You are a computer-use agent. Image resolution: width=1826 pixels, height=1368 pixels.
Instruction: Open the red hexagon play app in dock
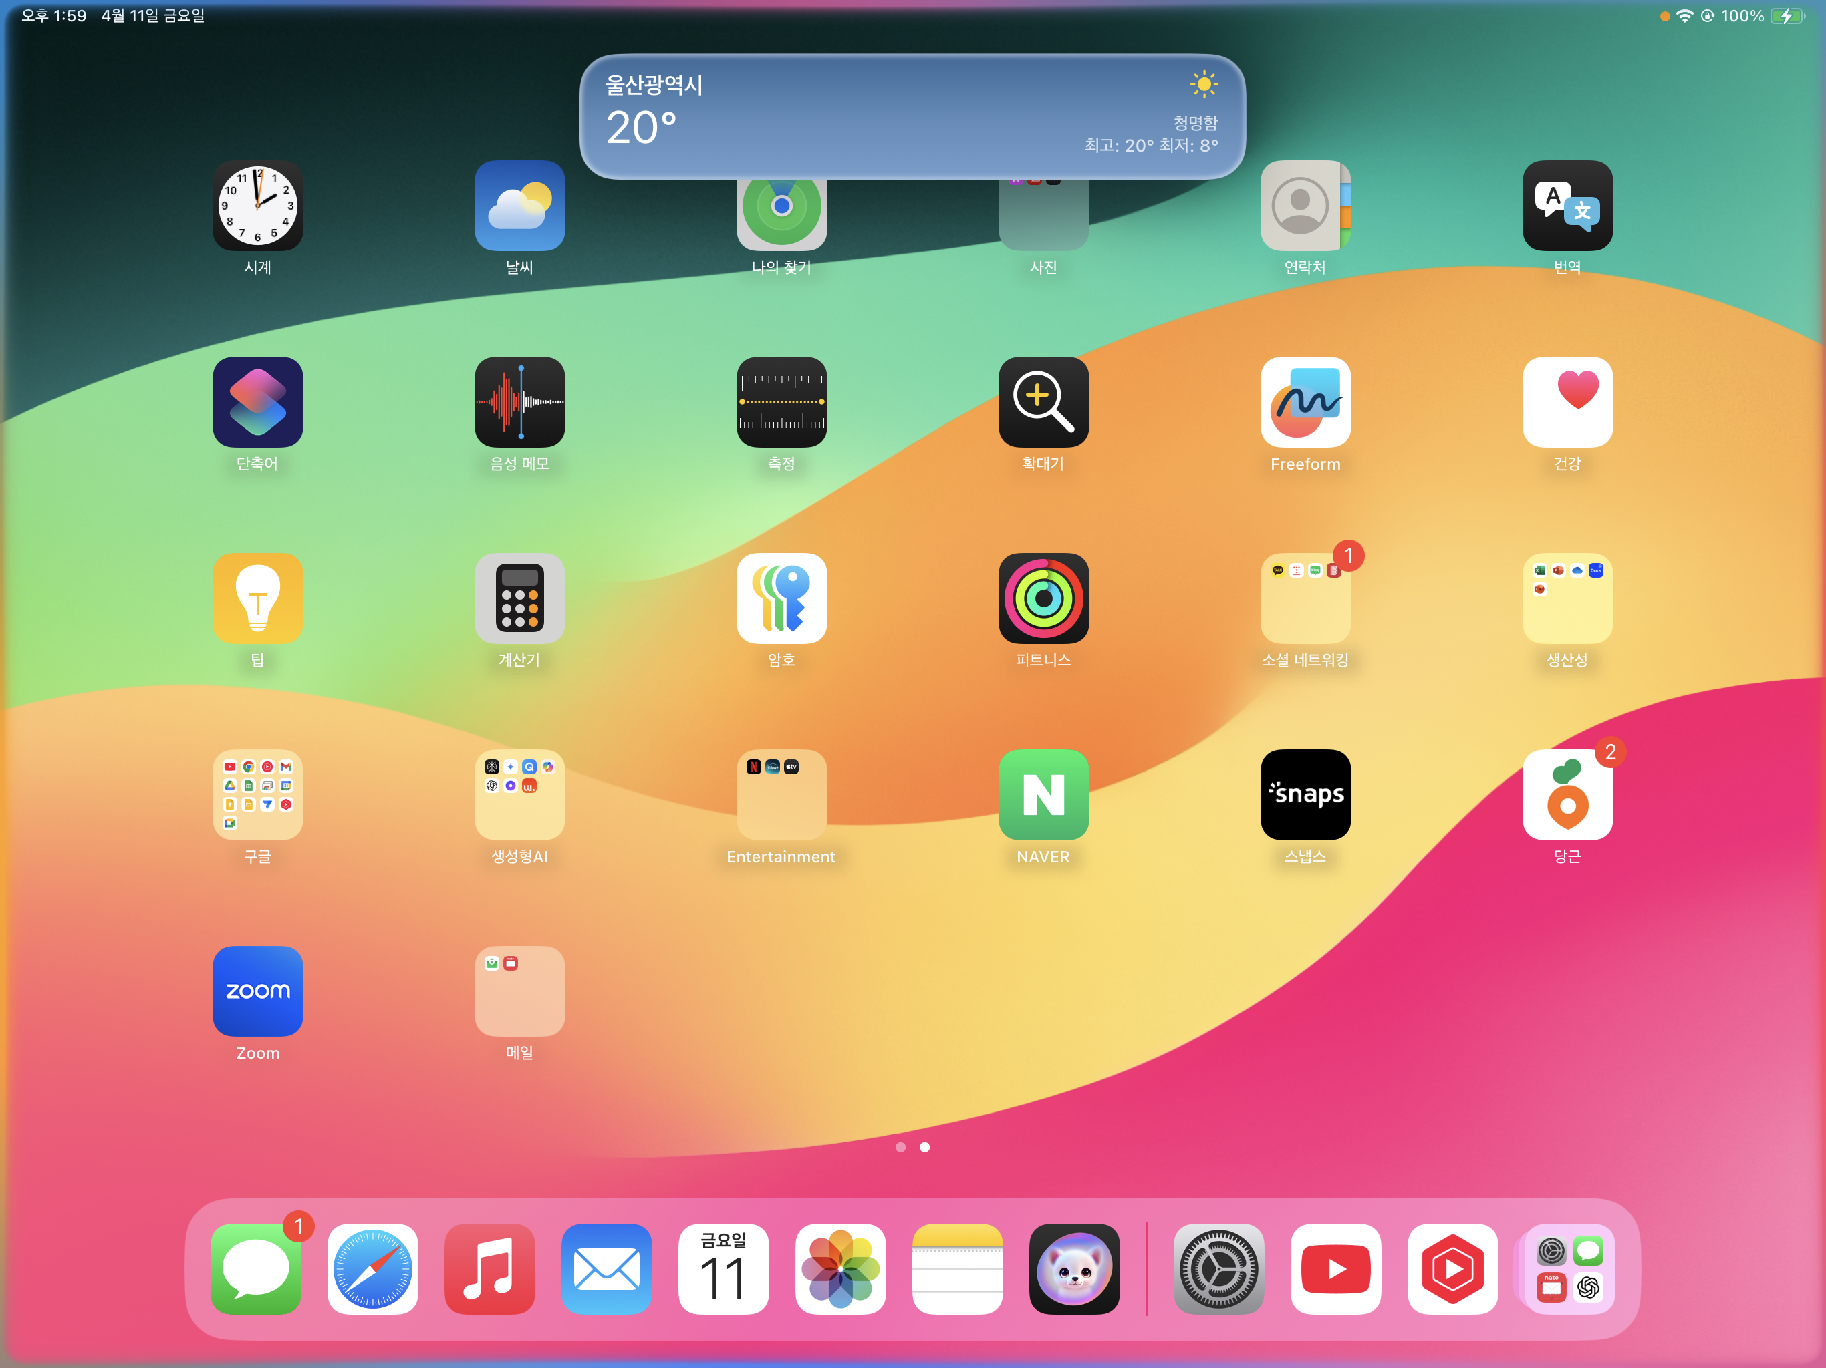[x=1452, y=1268]
